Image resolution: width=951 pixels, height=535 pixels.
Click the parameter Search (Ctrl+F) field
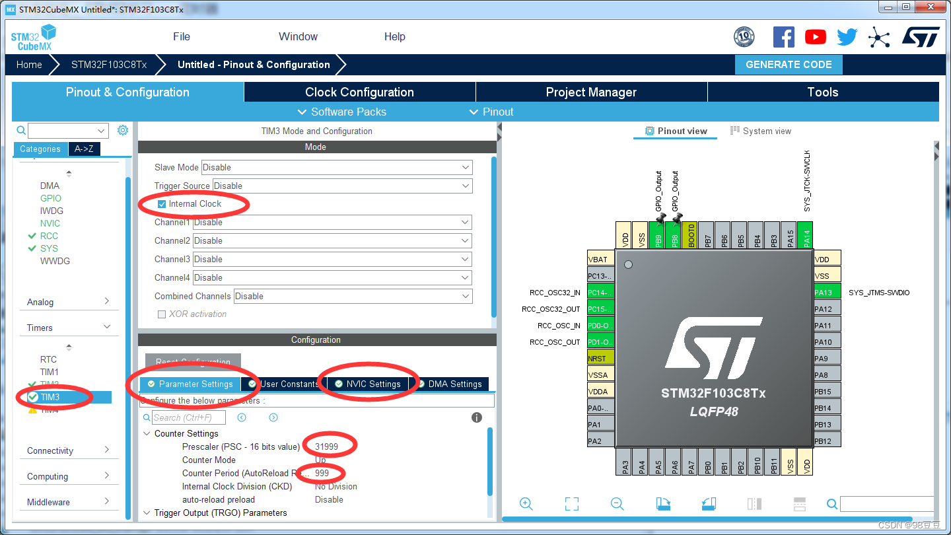click(189, 417)
